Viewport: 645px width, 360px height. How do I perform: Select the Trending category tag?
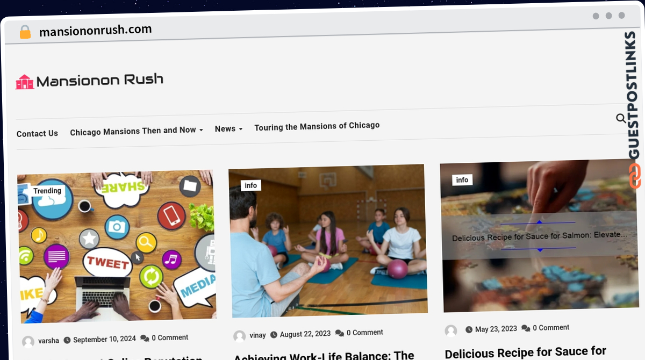click(47, 191)
